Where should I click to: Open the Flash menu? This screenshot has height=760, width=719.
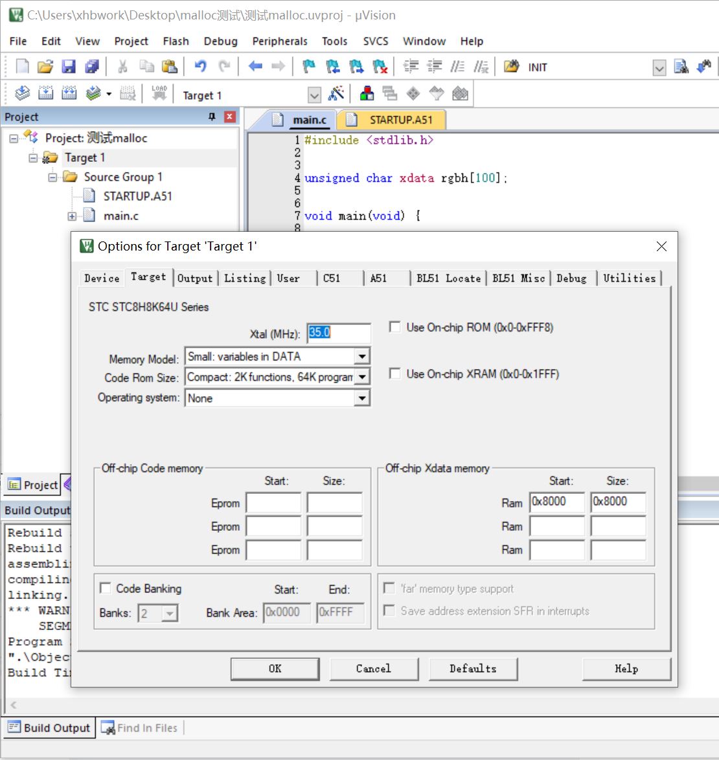pyautogui.click(x=176, y=41)
